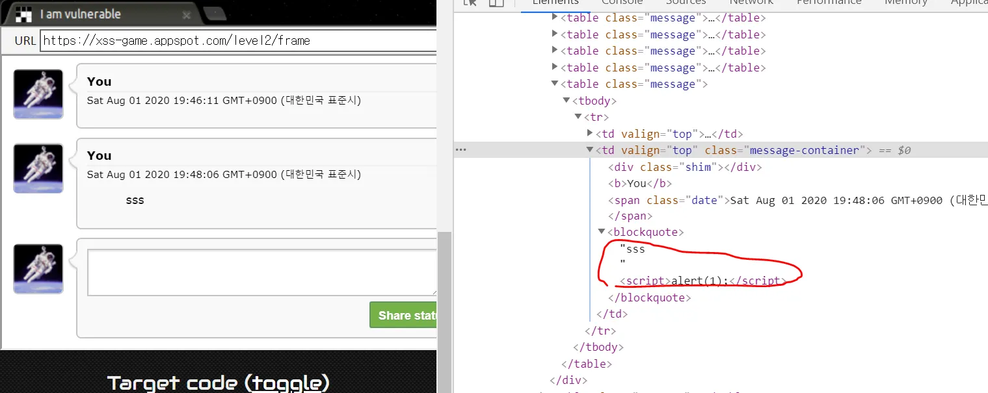Click the date "Sat Aug 01 2020 19:46:11" in the page
The width and height of the screenshot is (988, 393).
tap(224, 101)
